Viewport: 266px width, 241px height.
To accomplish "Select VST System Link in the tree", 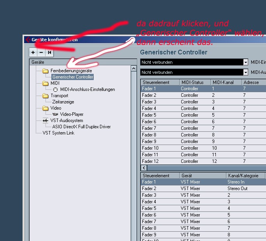I will coord(58,133).
